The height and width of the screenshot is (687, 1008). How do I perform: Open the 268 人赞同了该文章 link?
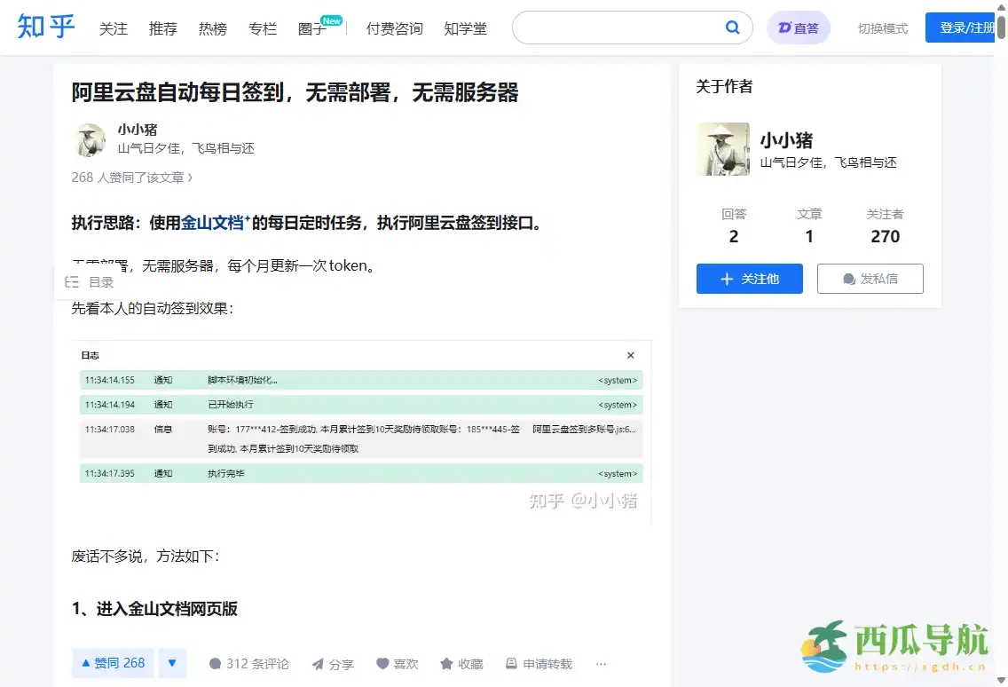tap(131, 178)
